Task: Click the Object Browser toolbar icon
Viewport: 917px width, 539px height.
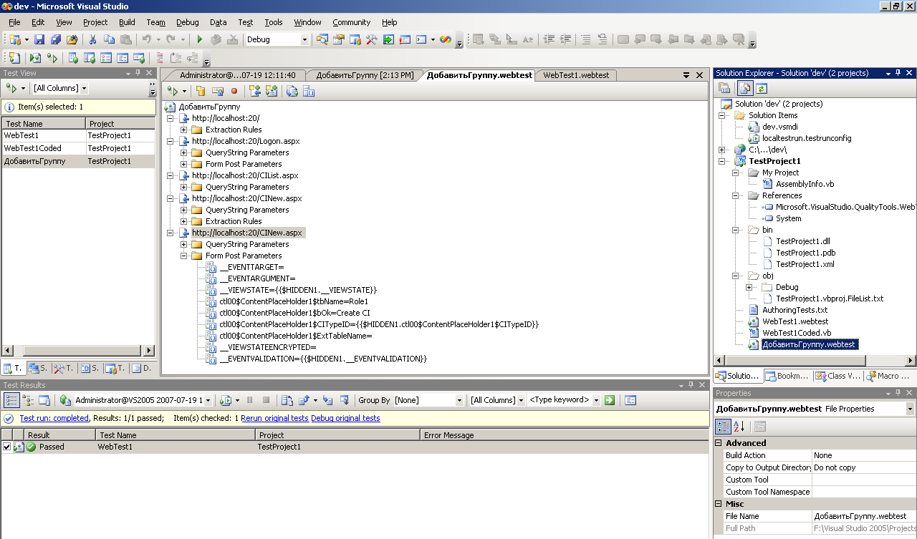Action: tap(355, 40)
